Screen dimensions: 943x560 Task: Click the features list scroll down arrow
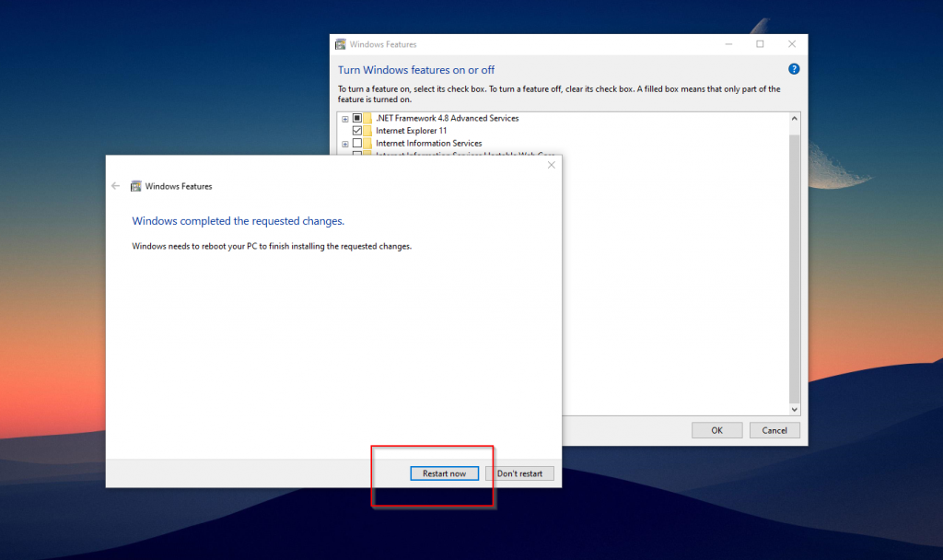pos(795,409)
